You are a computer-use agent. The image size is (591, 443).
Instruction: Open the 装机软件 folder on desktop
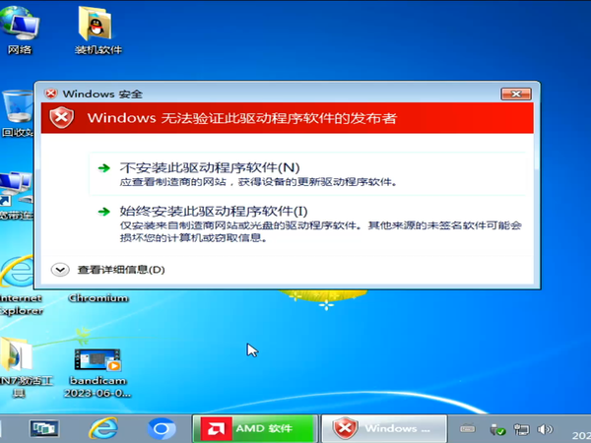point(98,31)
